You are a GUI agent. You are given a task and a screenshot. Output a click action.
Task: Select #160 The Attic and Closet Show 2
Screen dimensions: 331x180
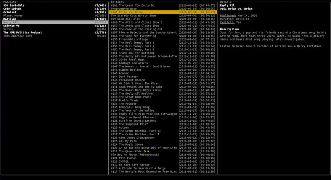tap(163, 22)
